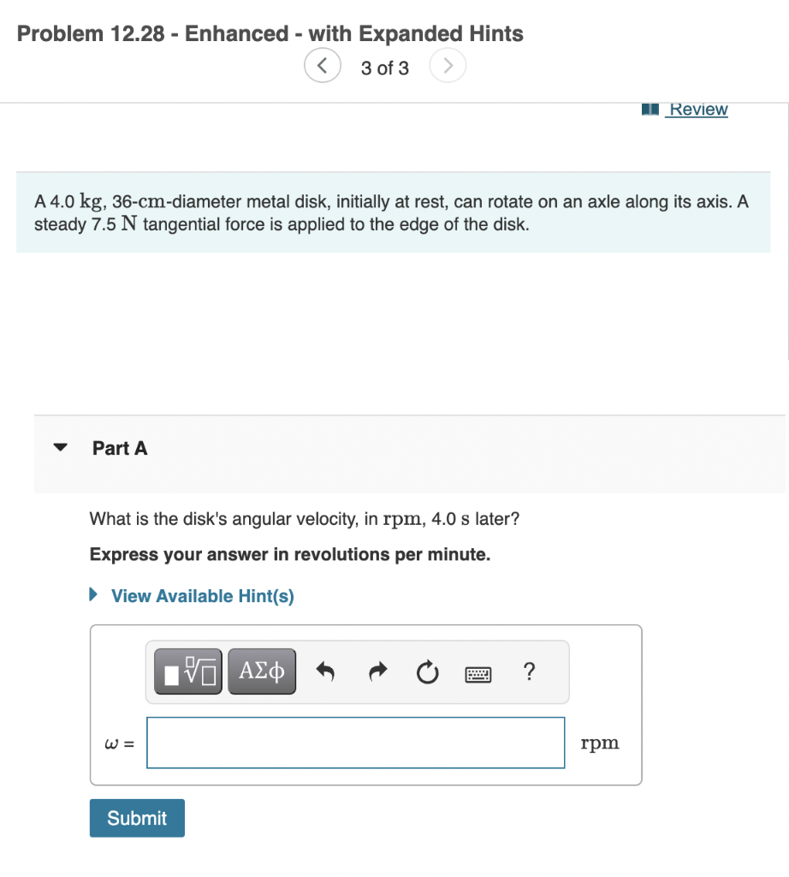Open View Available Hint(s) link
Image resolution: width=789 pixels, height=877 pixels.
point(202,595)
